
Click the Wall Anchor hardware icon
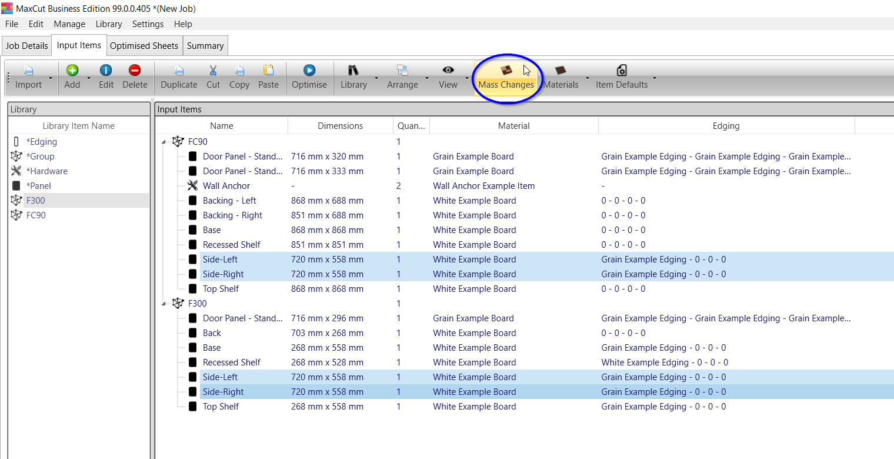click(192, 186)
